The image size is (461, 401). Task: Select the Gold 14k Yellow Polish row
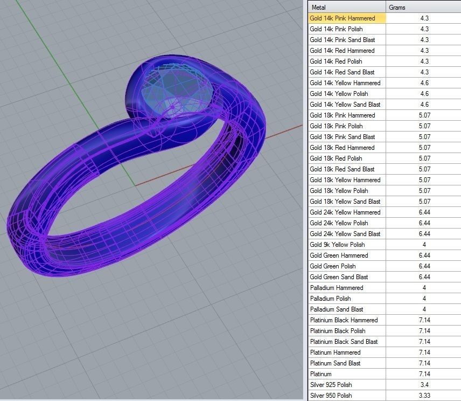[385, 94]
